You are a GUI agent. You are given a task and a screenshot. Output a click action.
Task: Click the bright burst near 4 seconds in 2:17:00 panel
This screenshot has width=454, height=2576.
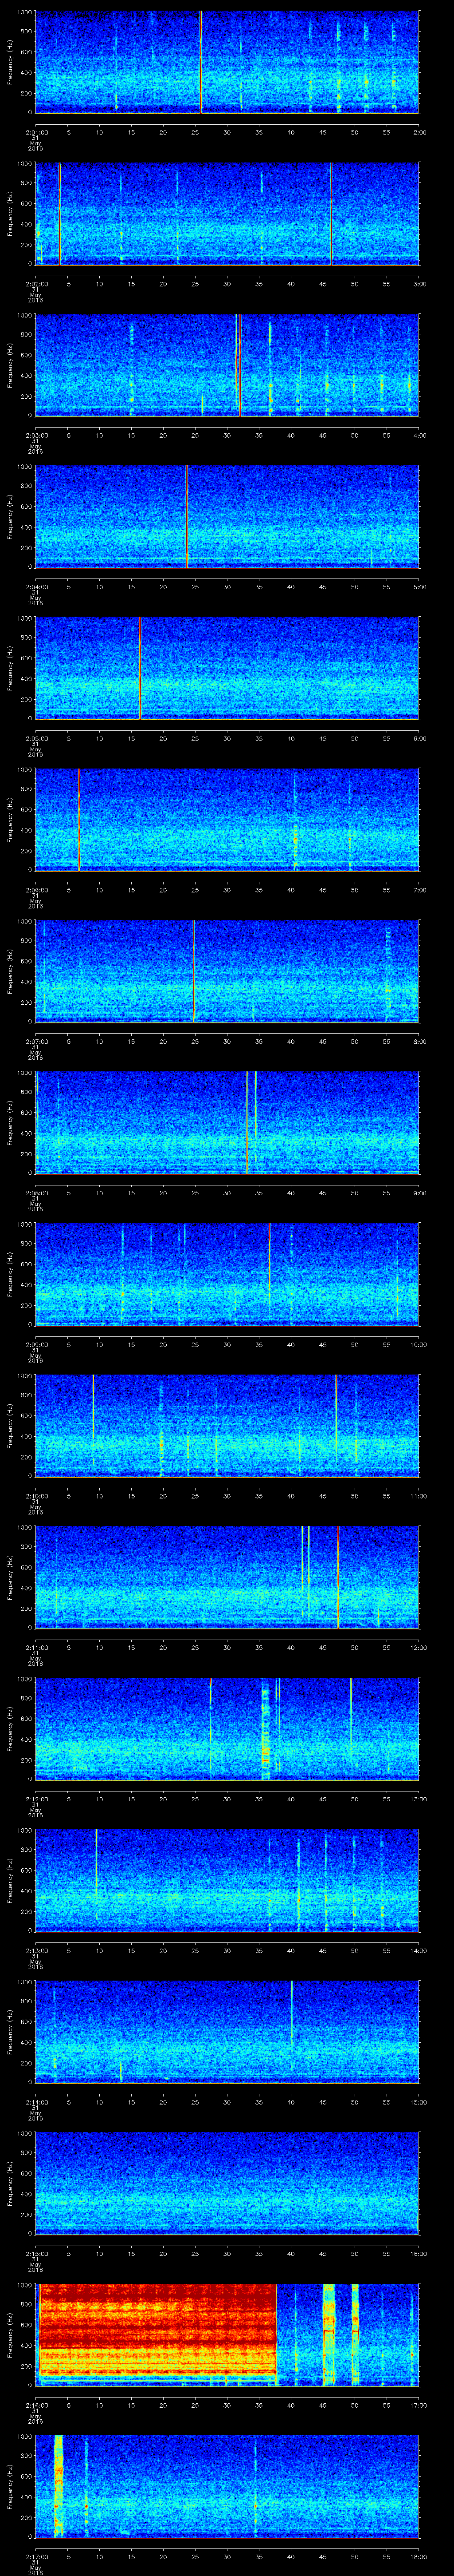pos(58,2486)
